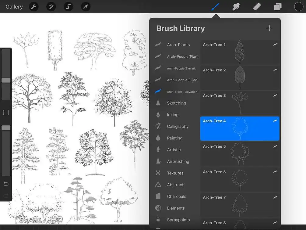This screenshot has height=230, width=306.
Task: Tap the undo arrow in sidebar
Action: click(6, 184)
